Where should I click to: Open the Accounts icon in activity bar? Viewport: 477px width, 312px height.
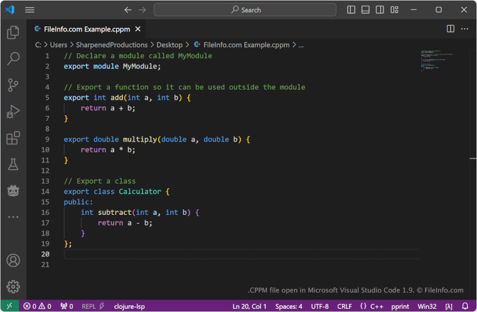pyautogui.click(x=13, y=260)
